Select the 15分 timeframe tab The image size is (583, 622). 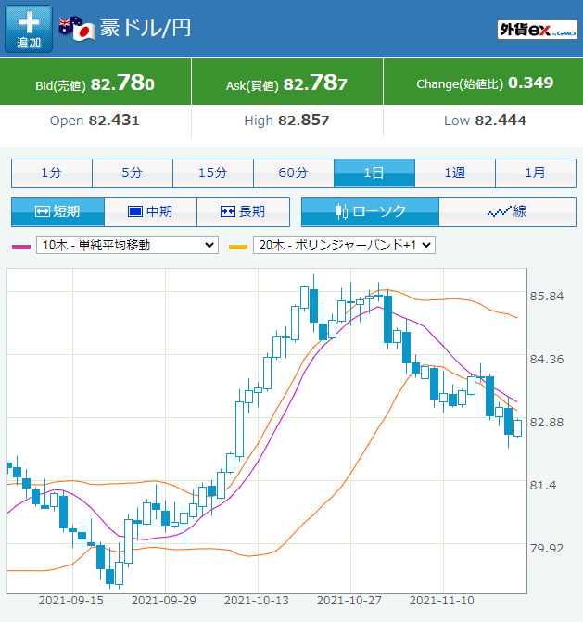click(x=213, y=173)
